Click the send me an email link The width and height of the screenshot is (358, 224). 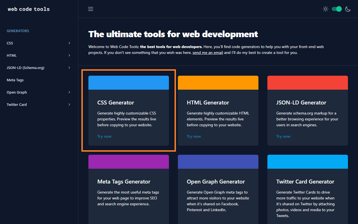[x=208, y=53]
